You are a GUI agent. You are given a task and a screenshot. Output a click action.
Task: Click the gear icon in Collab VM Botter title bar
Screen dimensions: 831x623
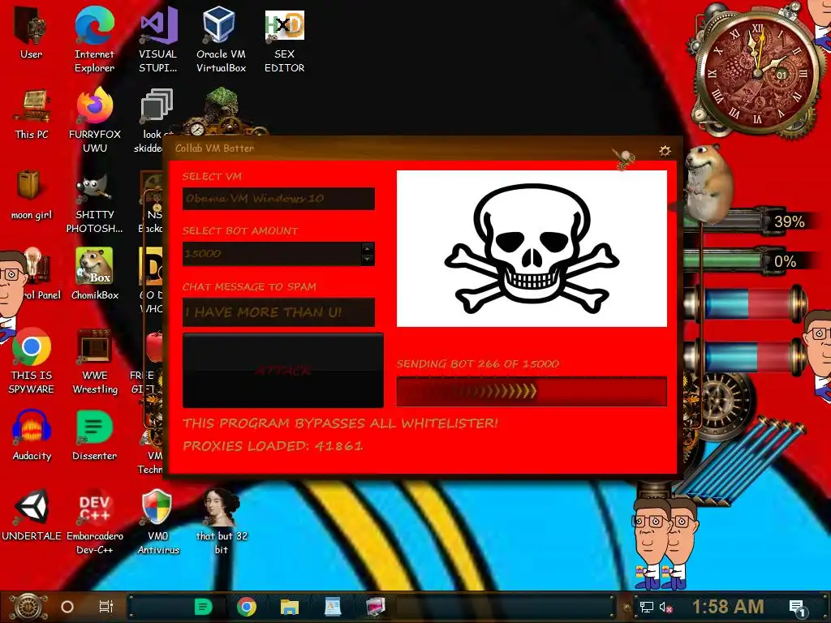665,151
